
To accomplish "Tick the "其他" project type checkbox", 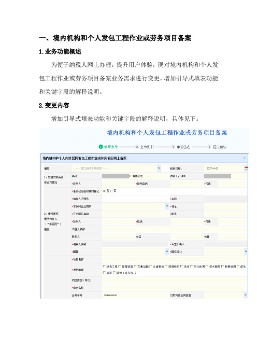I will tap(114, 273).
